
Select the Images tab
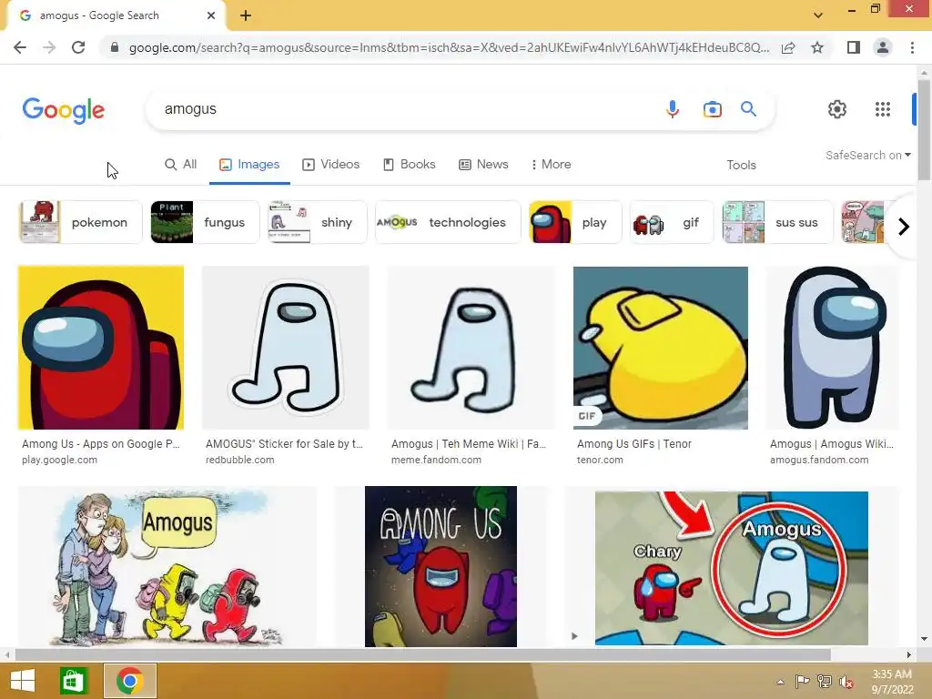pos(249,164)
